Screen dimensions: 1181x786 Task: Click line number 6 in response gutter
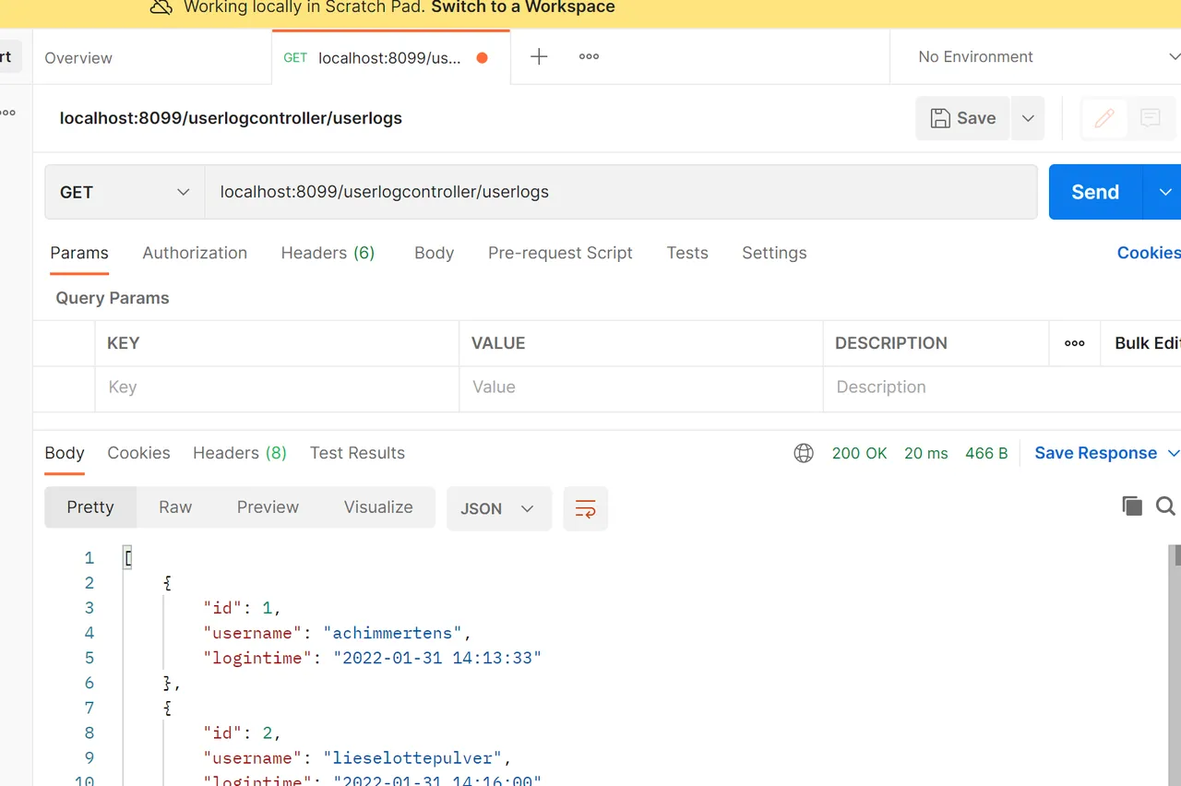click(89, 683)
